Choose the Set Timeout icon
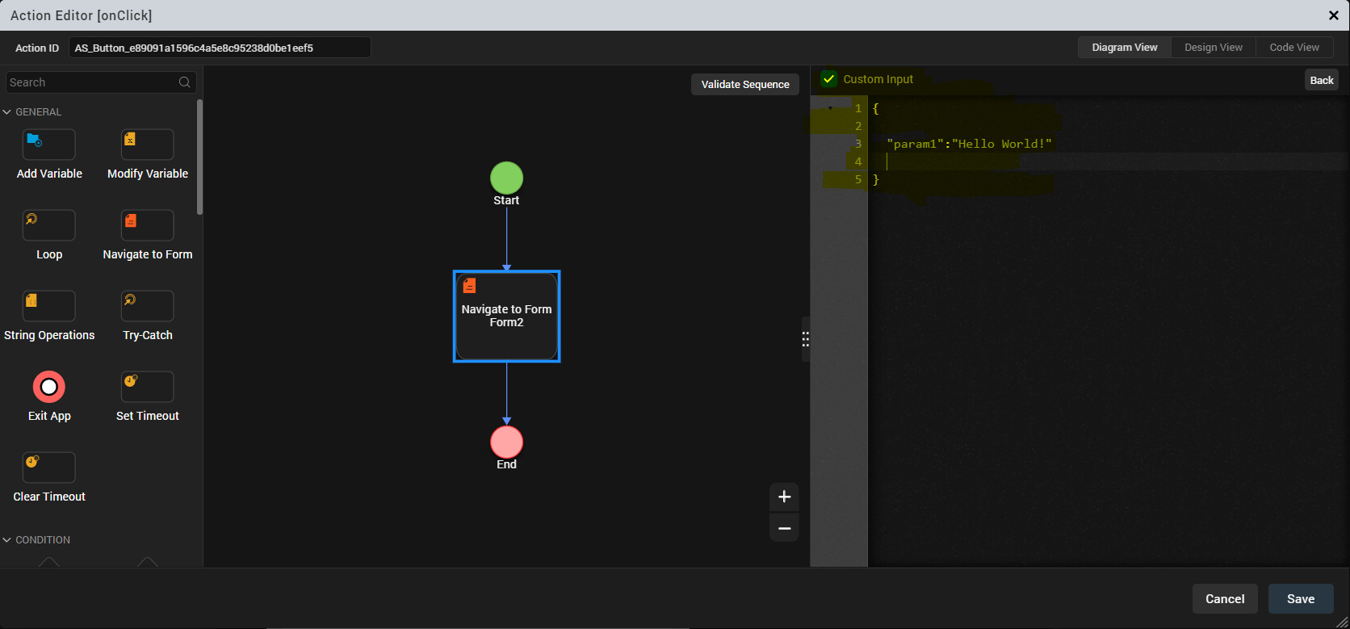Image resolution: width=1350 pixels, height=629 pixels. point(147,388)
